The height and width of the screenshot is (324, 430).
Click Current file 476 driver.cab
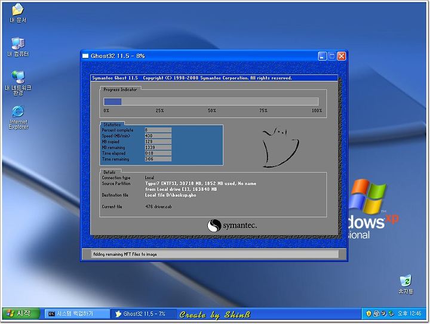pyautogui.click(x=158, y=207)
